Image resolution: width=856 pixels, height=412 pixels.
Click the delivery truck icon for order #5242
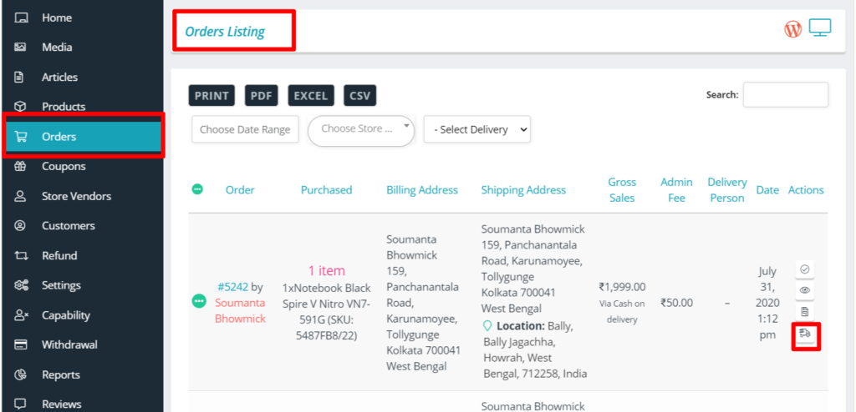(x=805, y=334)
